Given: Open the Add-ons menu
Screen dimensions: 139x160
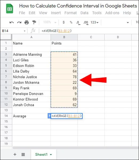Looking at the screenshot, I should click(x=112, y=13).
